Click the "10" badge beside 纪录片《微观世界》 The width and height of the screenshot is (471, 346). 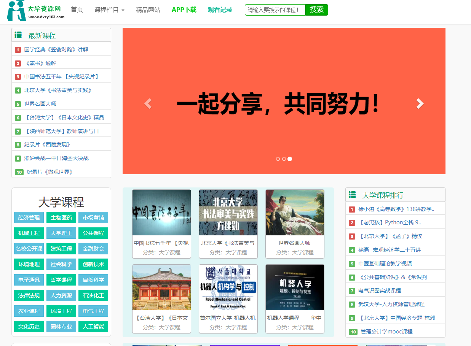19,172
